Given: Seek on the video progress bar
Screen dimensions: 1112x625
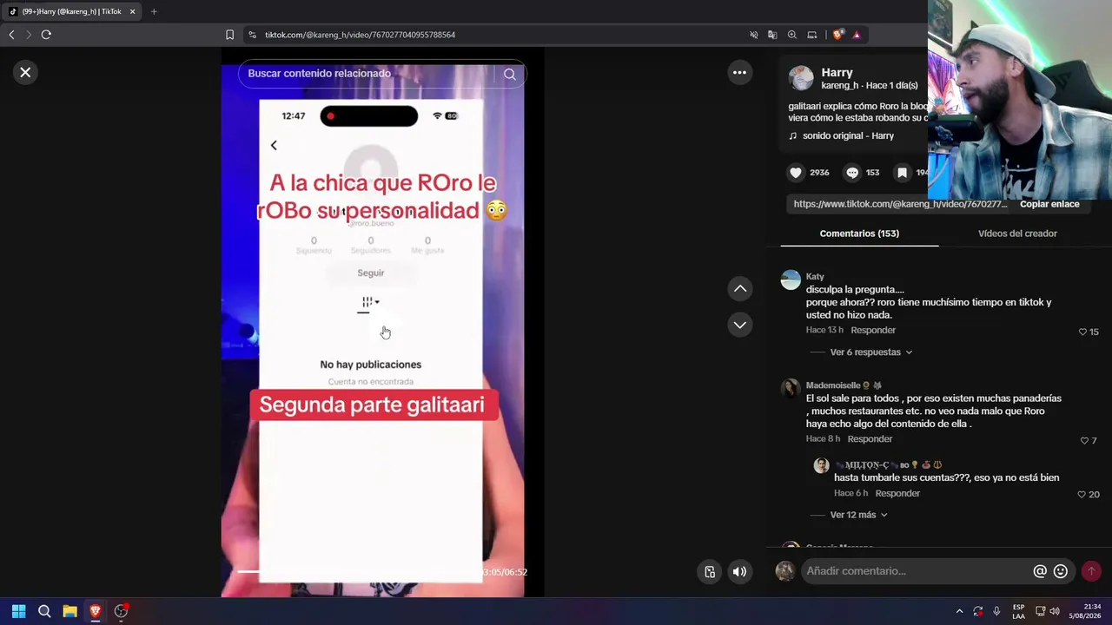Looking at the screenshot, I should [360, 571].
